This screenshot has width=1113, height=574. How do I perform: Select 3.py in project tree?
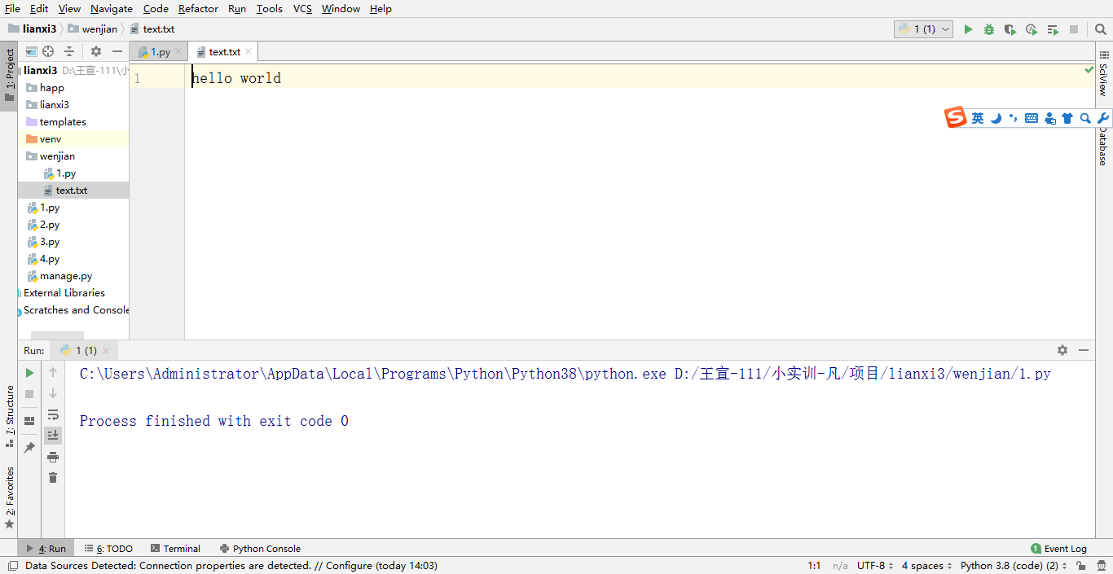click(50, 242)
